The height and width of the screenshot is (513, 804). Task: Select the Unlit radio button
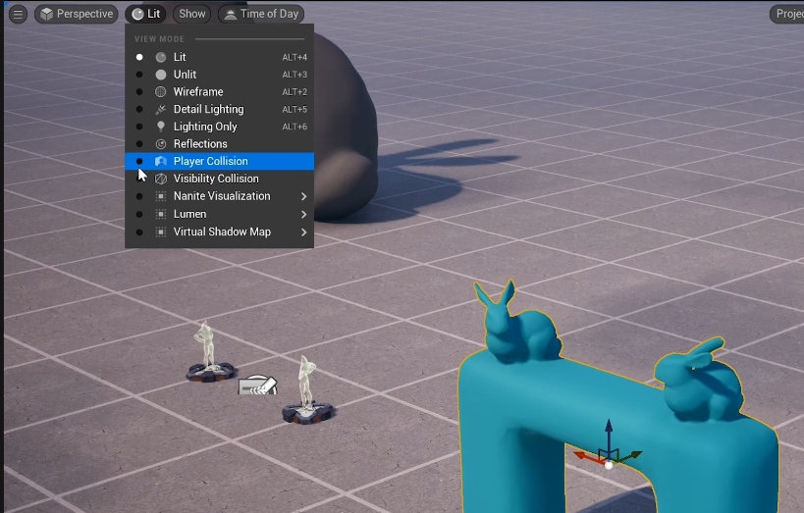click(x=139, y=75)
